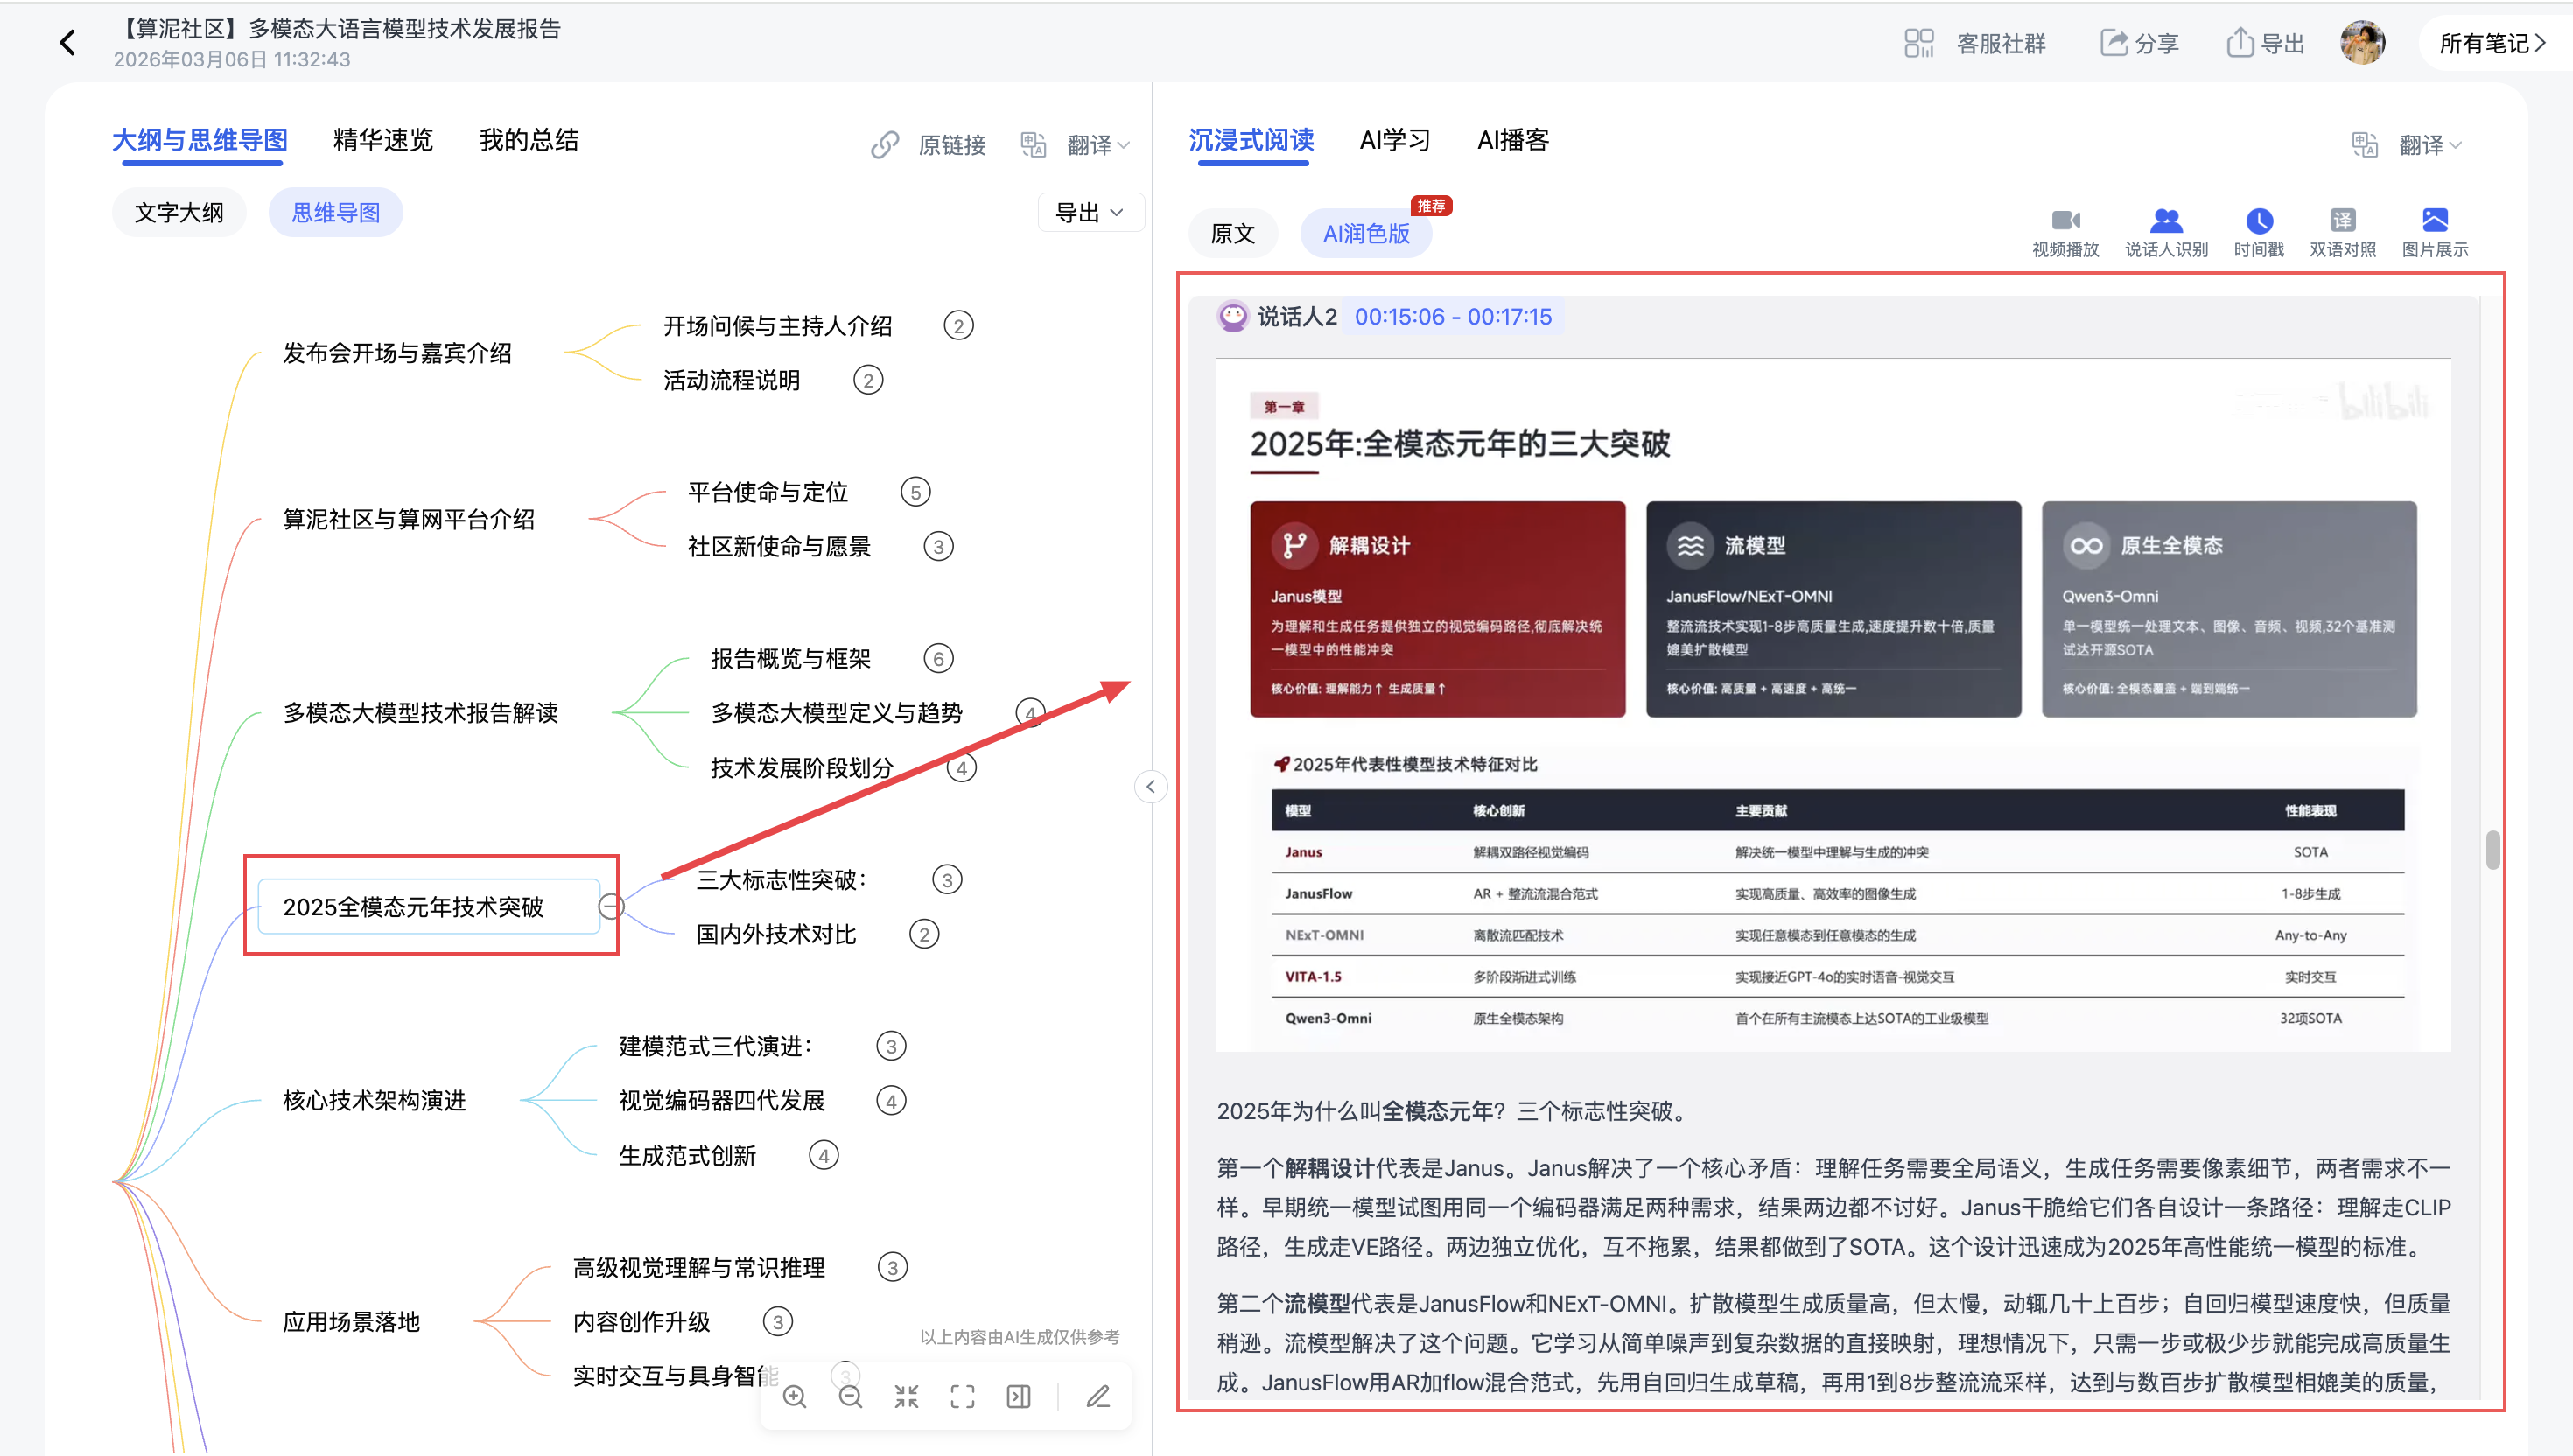Image resolution: width=2573 pixels, height=1456 pixels.
Task: Collapse the left panel with the divider arrow
Action: click(1150, 786)
